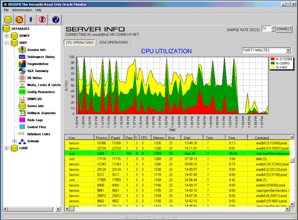Image resolution: width=298 pixels, height=220 pixels.
Task: Expand the DEWEY database node
Action: [7, 36]
